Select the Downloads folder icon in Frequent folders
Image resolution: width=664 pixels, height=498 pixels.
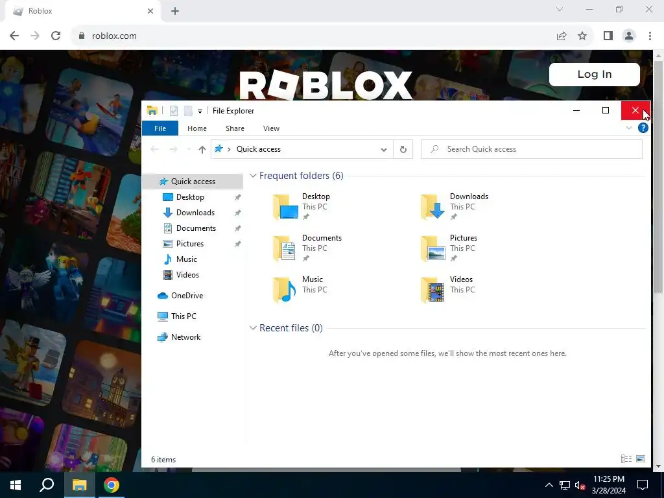coord(433,207)
